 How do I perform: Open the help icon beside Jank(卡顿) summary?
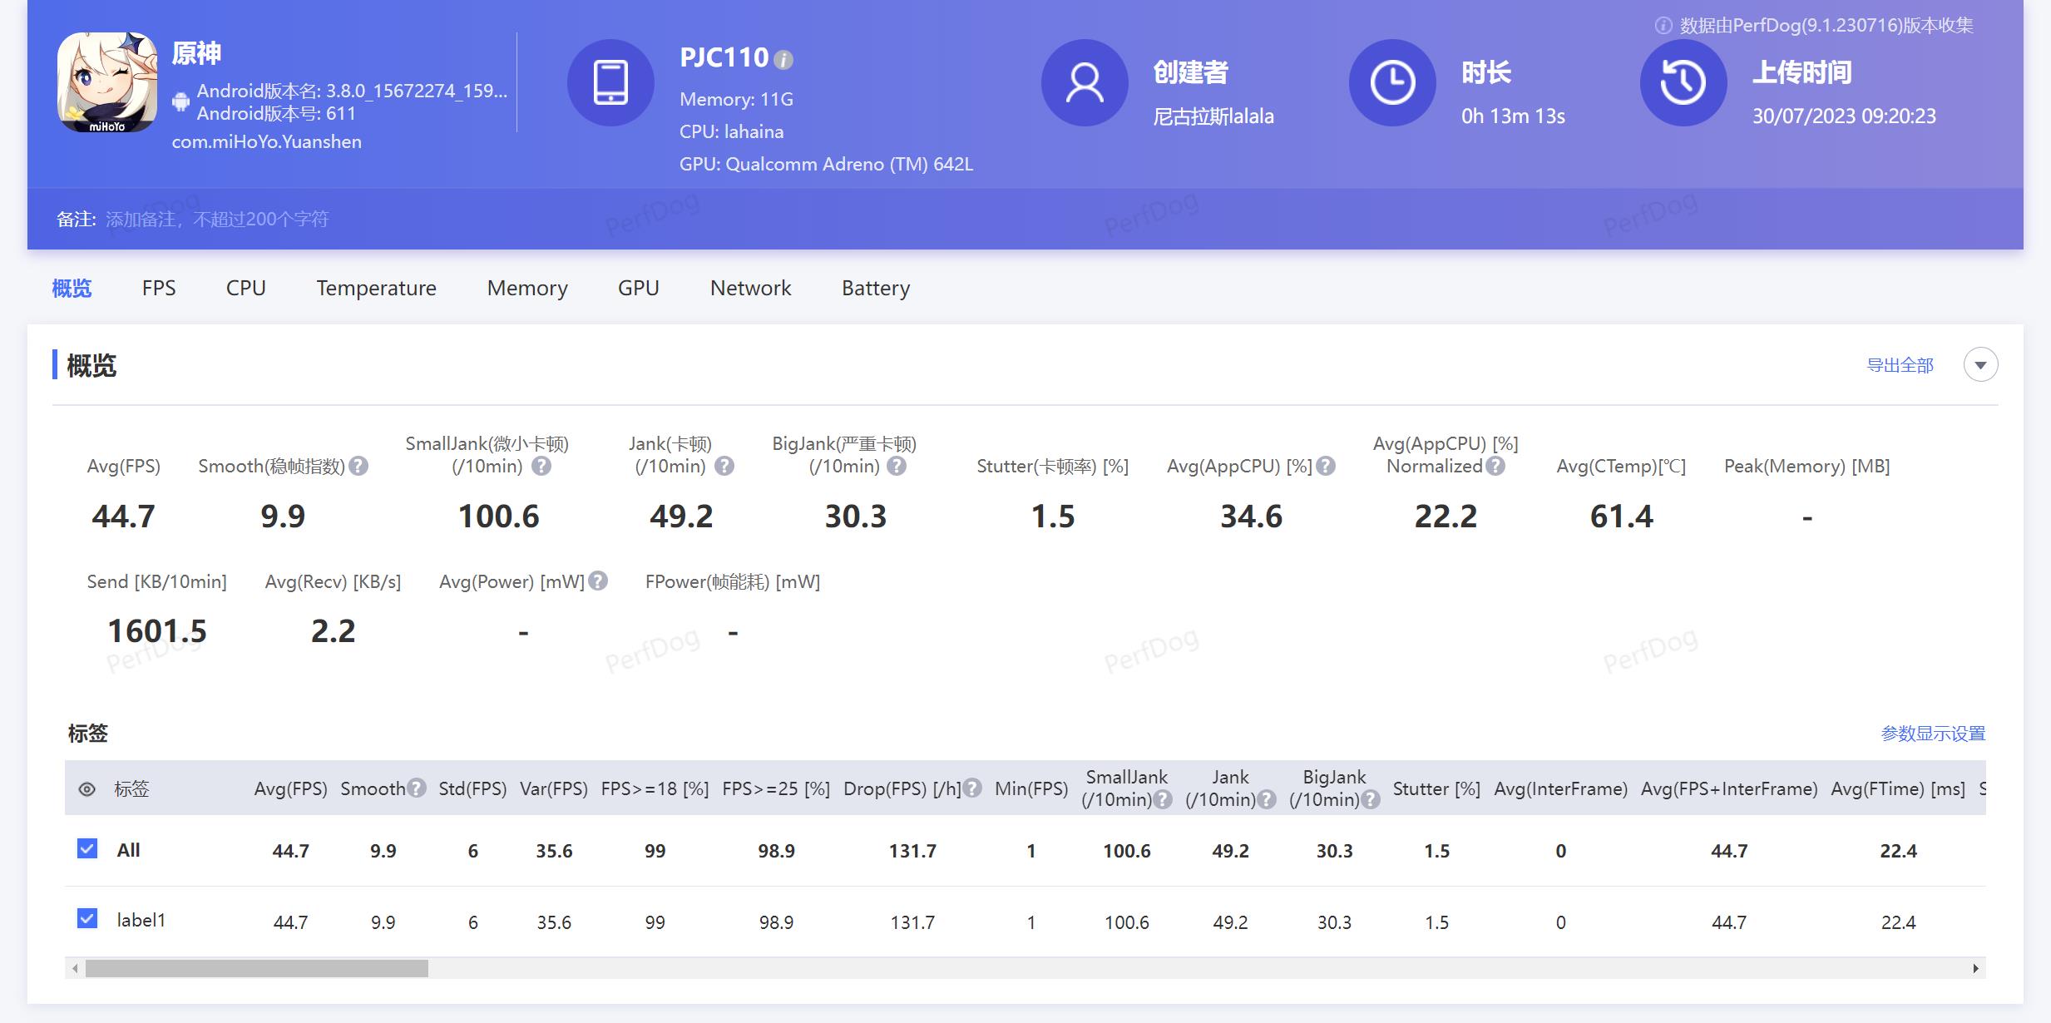(x=724, y=466)
